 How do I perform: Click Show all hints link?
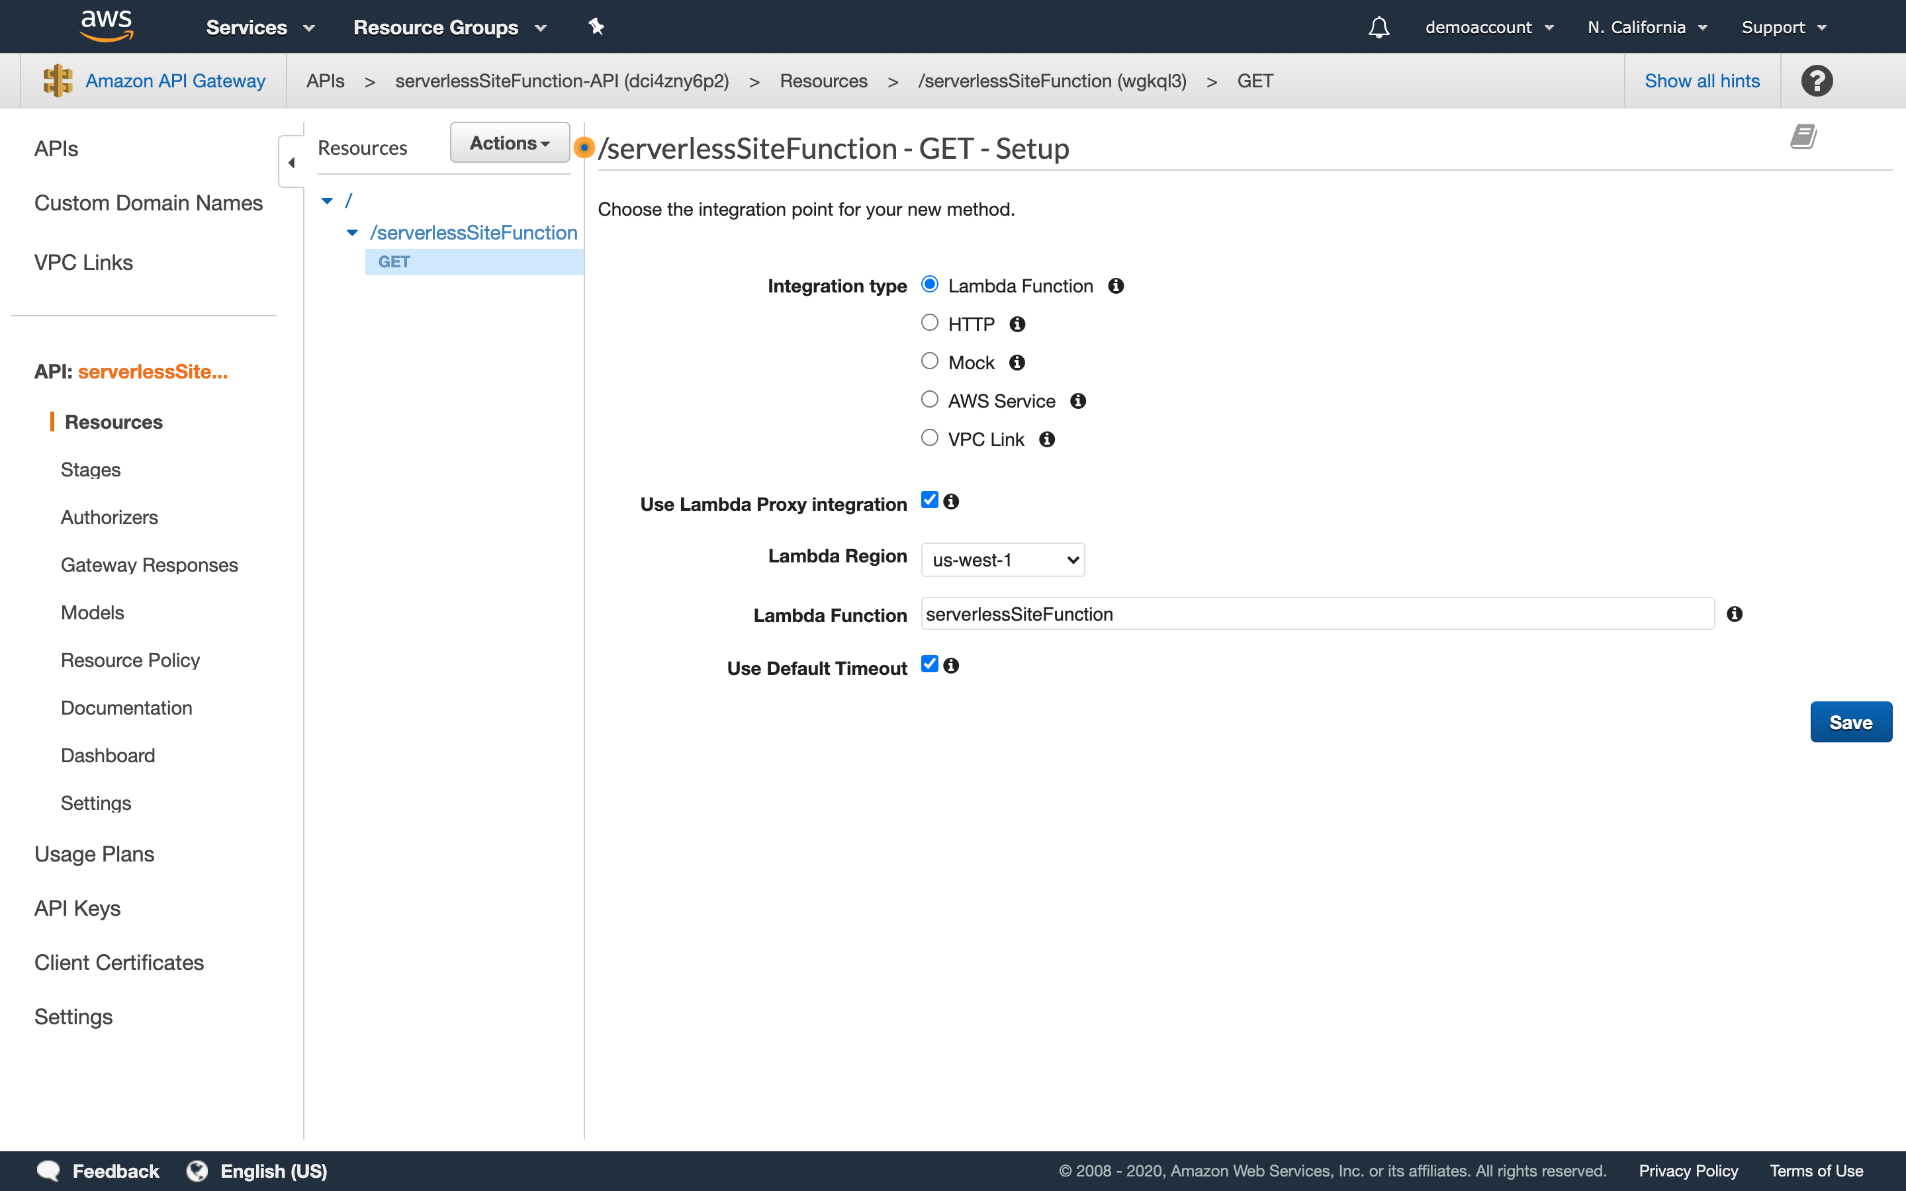[x=1702, y=80]
